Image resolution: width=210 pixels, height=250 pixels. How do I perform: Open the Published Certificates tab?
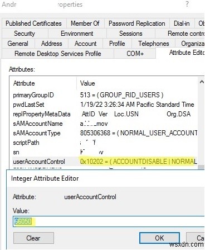33,23
